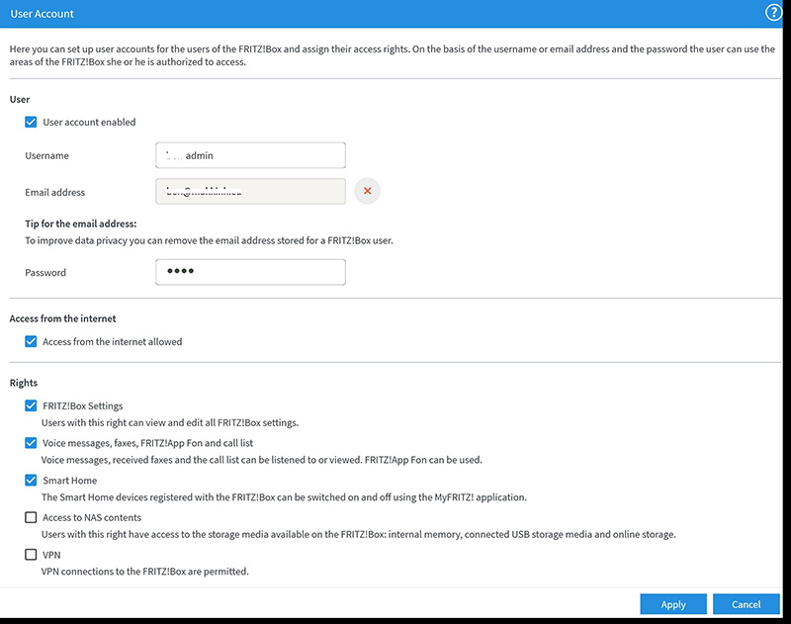Toggle User account enabled checkbox
Image resolution: width=791 pixels, height=624 pixels.
click(x=31, y=122)
